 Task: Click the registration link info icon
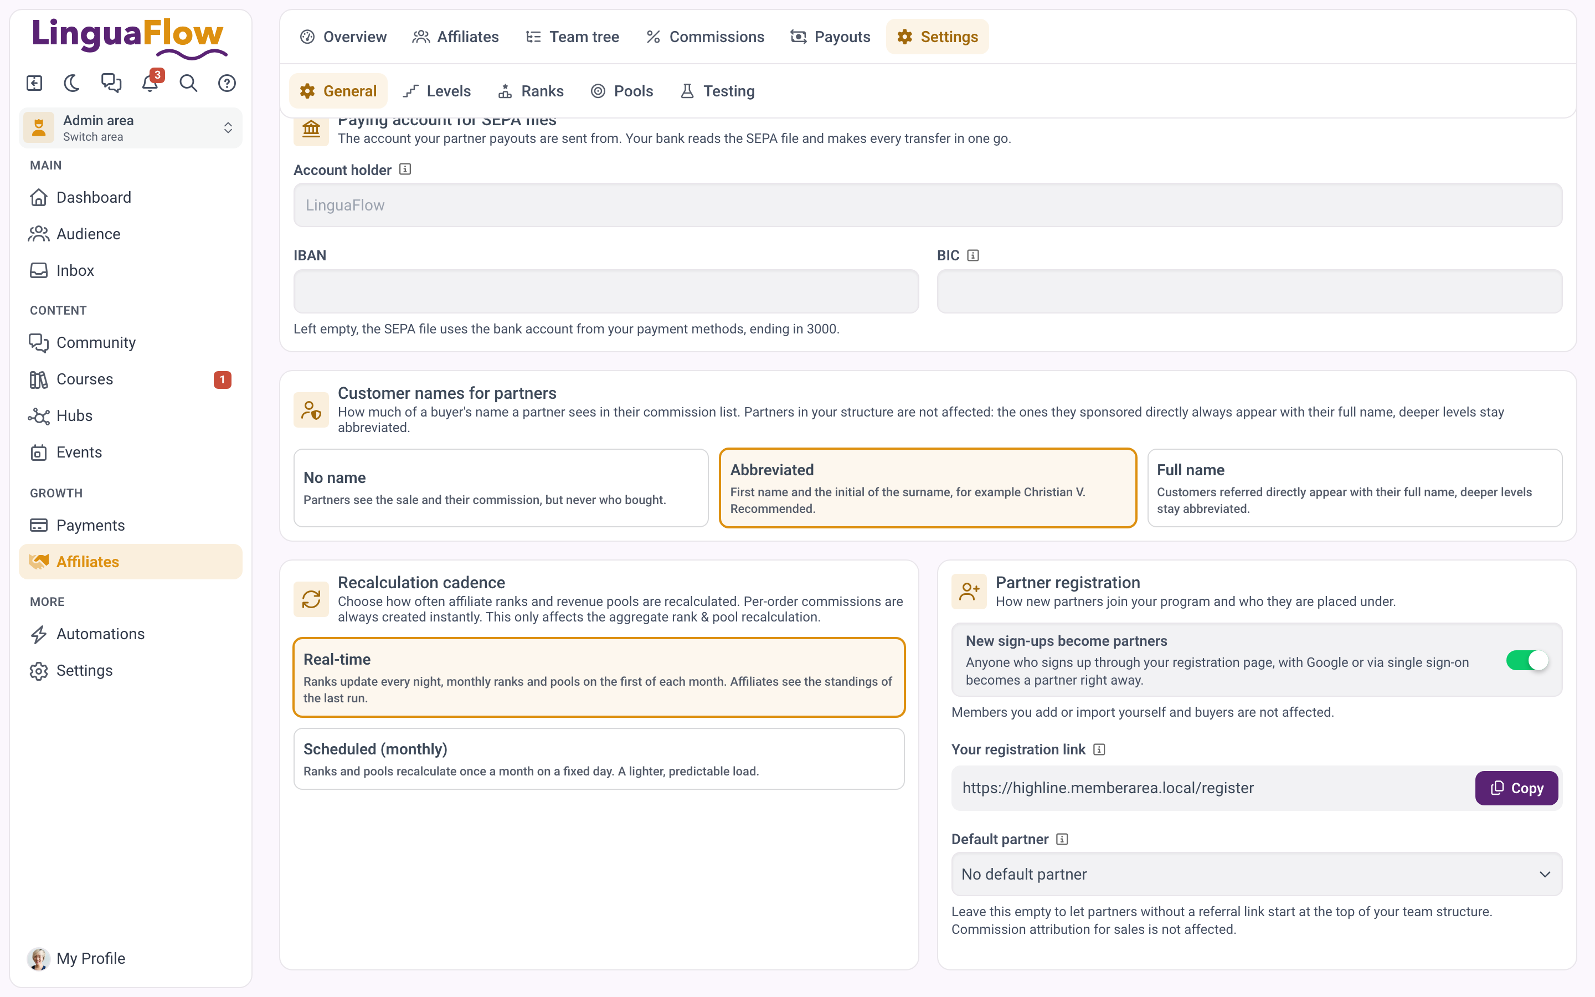click(1099, 749)
